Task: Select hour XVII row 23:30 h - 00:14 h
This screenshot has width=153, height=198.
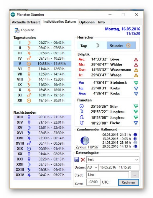Action: [x=42, y=138]
